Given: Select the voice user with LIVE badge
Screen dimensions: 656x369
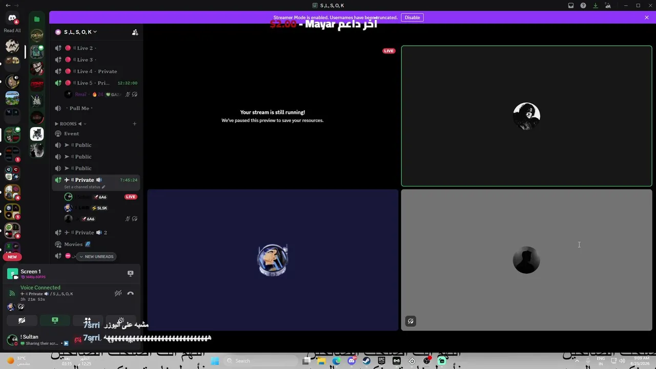Looking at the screenshot, I should tap(100, 197).
